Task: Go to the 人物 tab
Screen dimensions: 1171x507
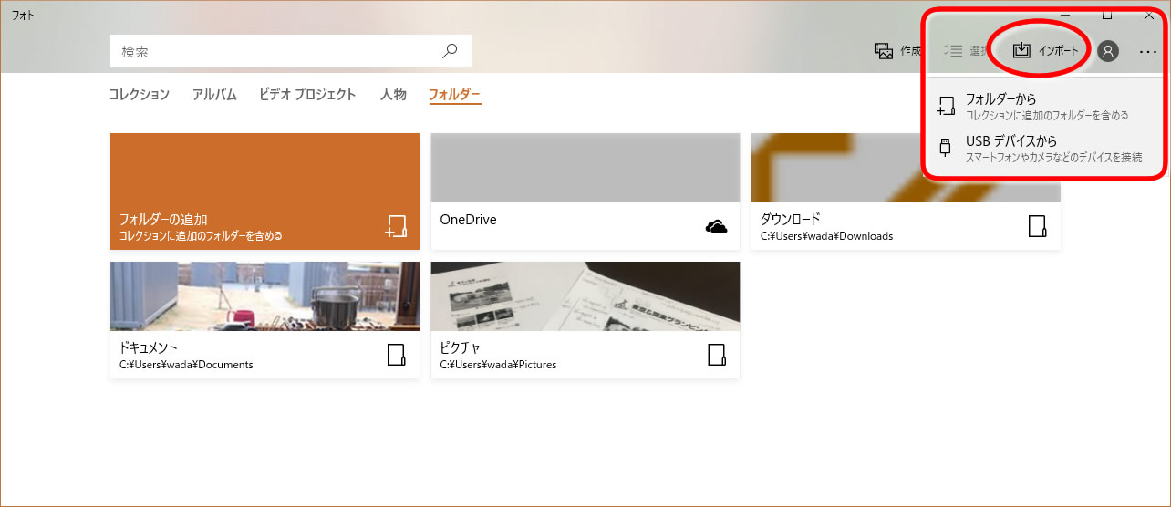Action: (393, 94)
